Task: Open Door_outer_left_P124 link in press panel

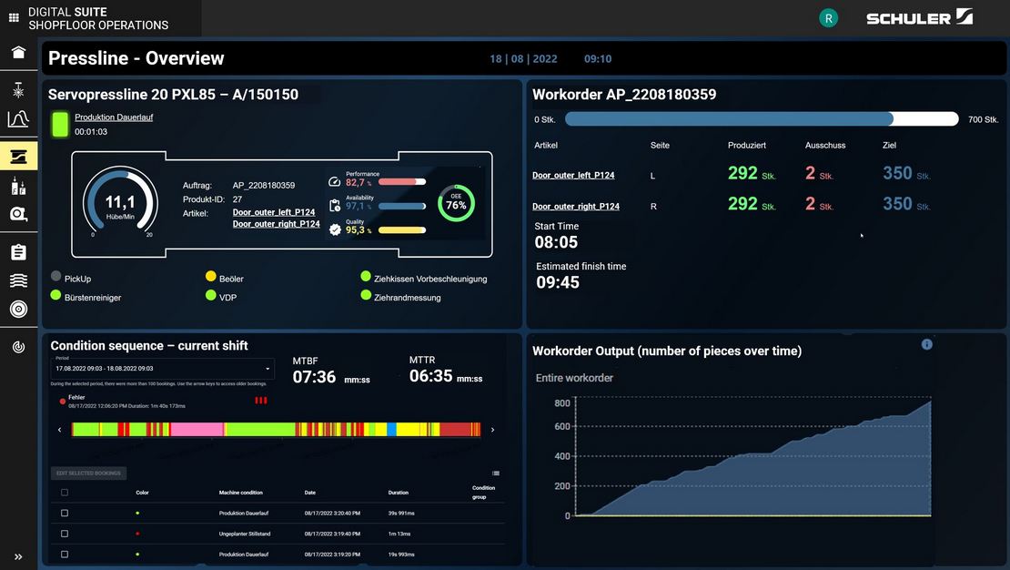Action: point(274,212)
